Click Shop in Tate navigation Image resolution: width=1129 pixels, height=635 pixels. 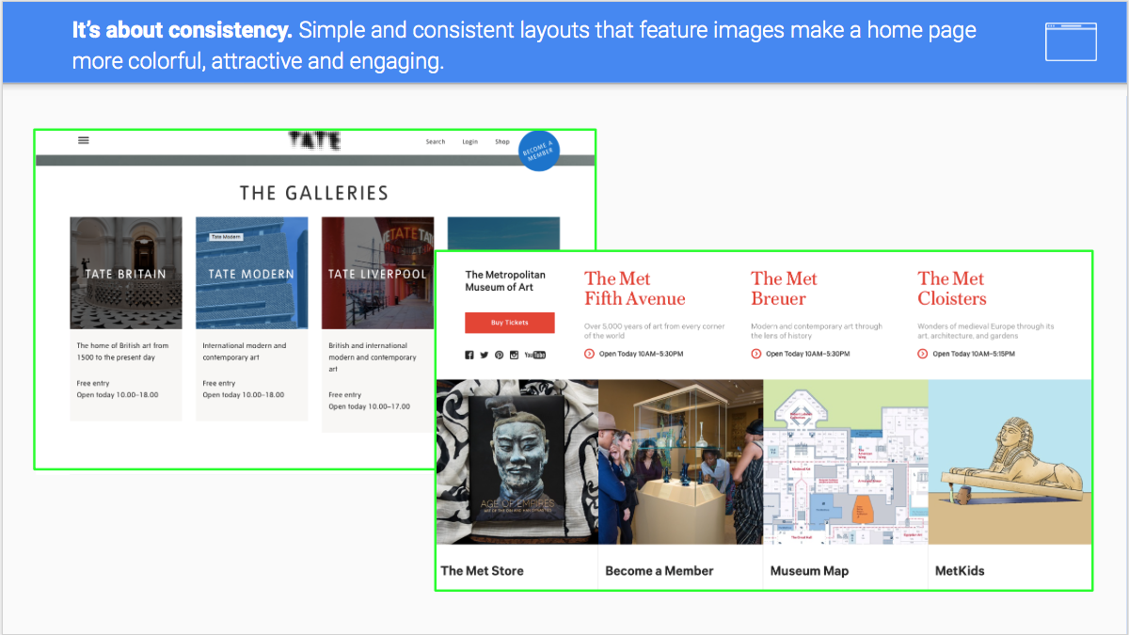502,142
